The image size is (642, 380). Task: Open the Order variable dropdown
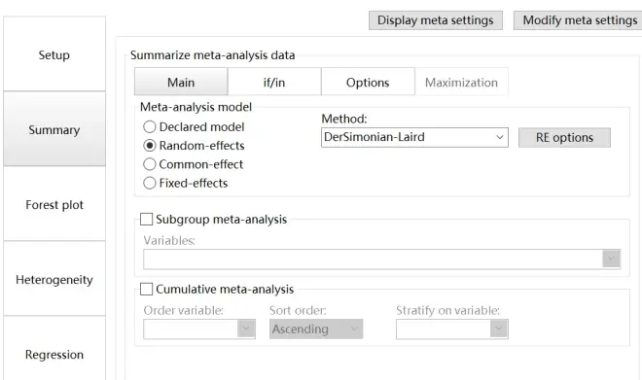click(199, 328)
